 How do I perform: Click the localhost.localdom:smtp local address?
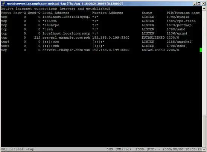coord(66,33)
